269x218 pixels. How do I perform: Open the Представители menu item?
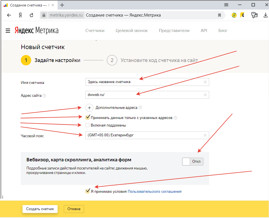pyautogui.click(x=174, y=31)
